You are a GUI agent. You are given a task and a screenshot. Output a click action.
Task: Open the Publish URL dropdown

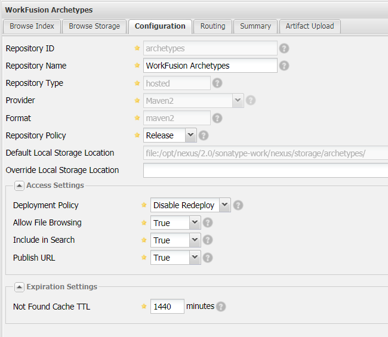pyautogui.click(x=195, y=258)
